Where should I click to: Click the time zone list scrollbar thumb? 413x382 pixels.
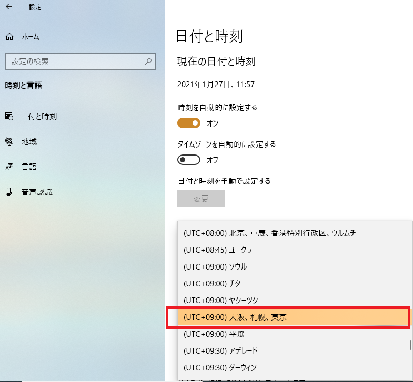click(x=410, y=345)
